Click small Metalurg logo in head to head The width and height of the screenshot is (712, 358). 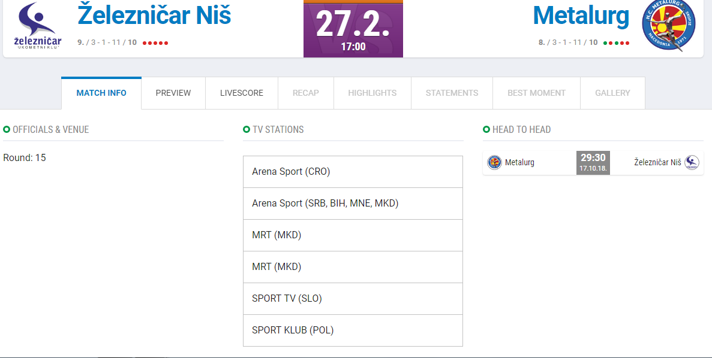pyautogui.click(x=494, y=162)
